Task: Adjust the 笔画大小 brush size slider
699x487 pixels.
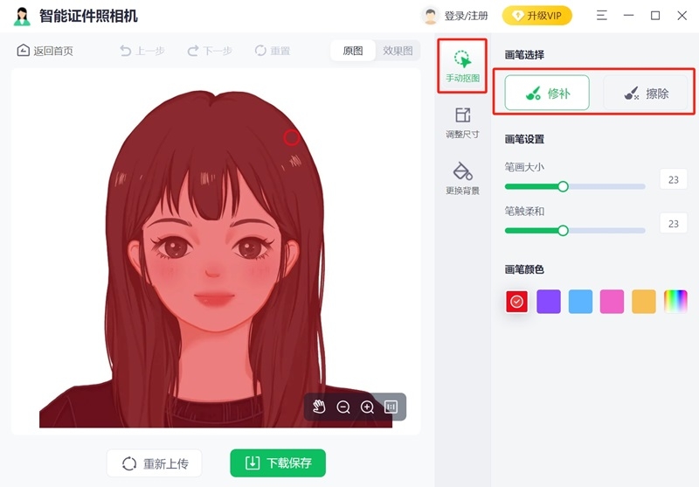Action: point(575,186)
